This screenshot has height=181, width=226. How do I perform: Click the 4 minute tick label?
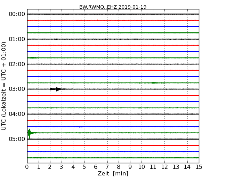tap(73, 167)
